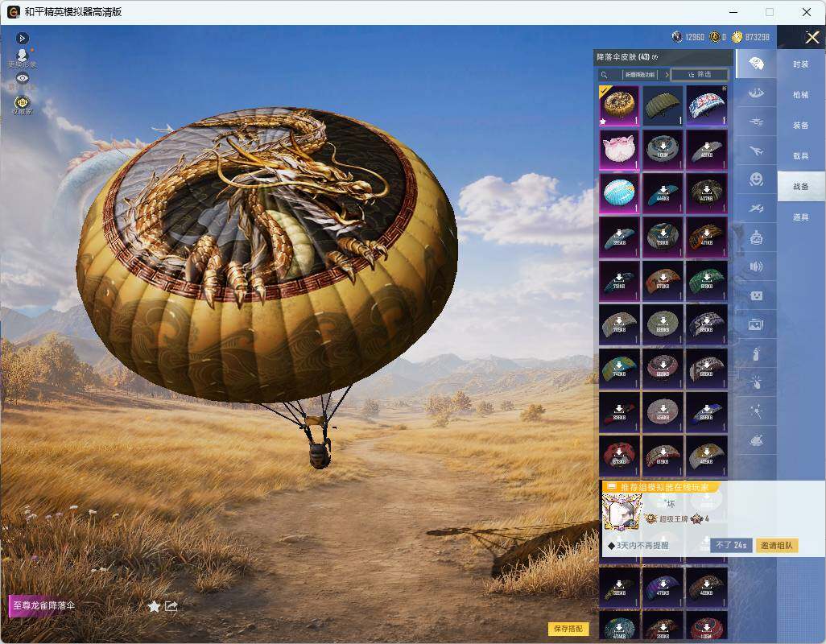The width and height of the screenshot is (826, 644).
Task: Expand the arrow next to filter hint
Action: click(x=667, y=75)
